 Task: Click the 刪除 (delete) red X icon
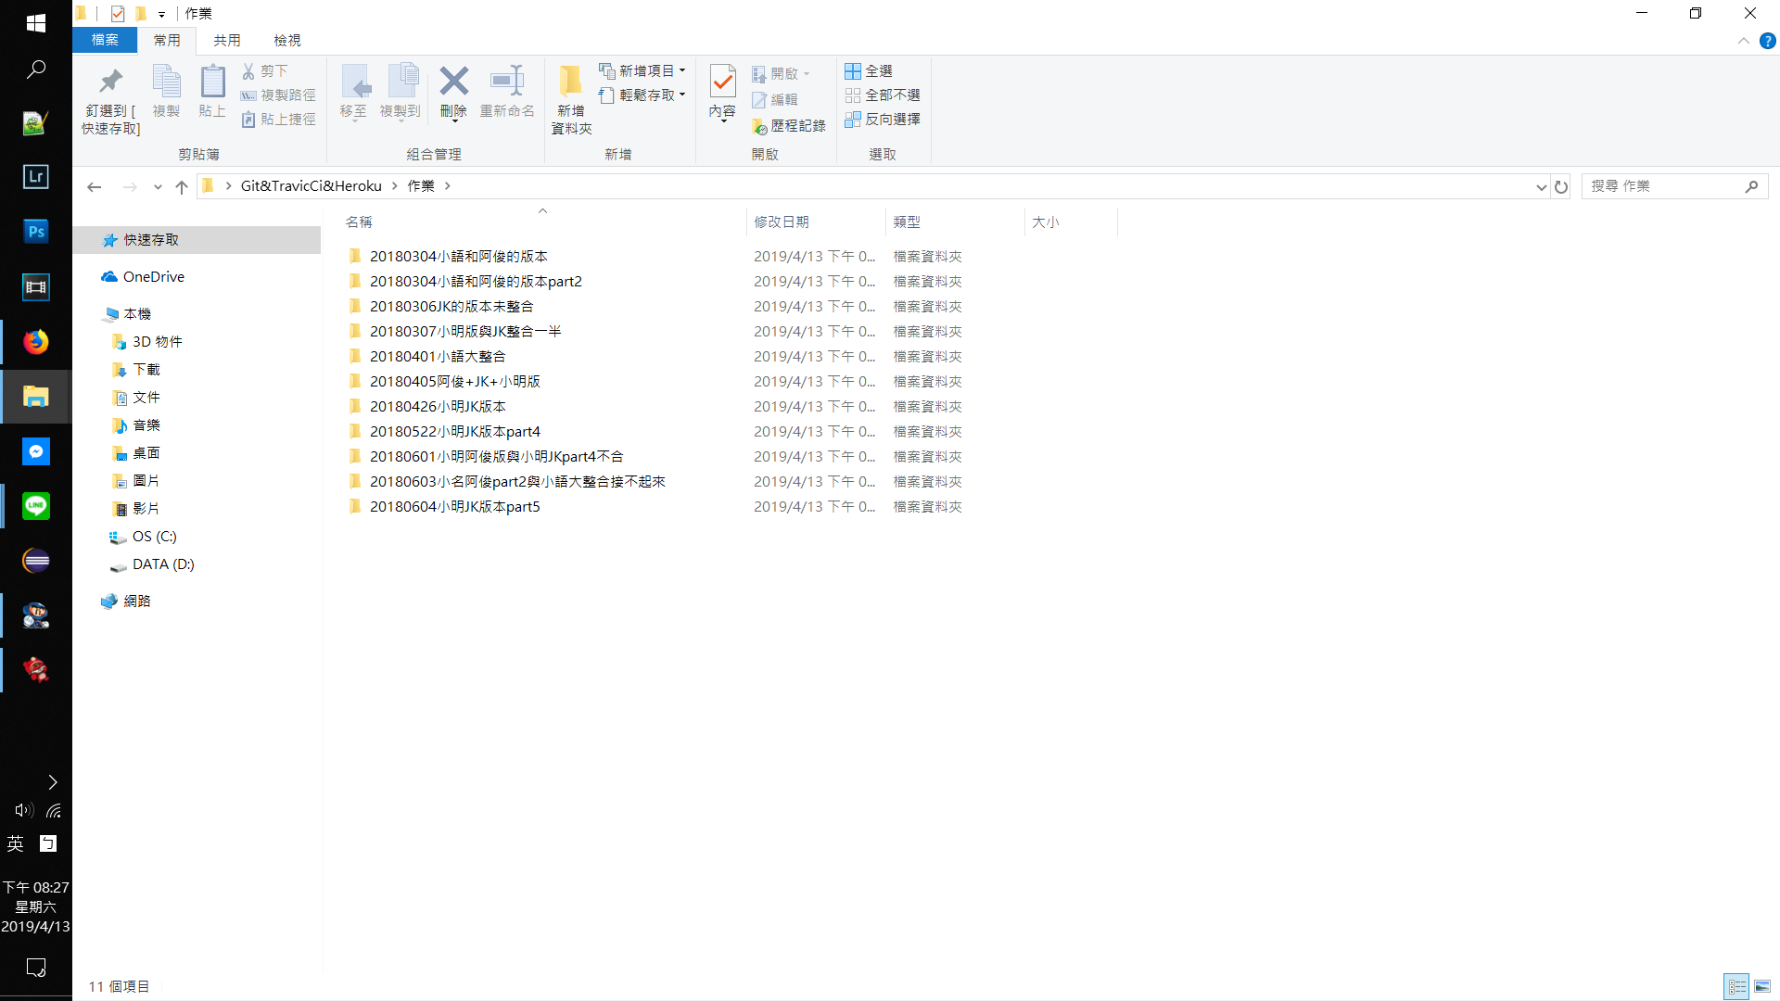(x=453, y=82)
